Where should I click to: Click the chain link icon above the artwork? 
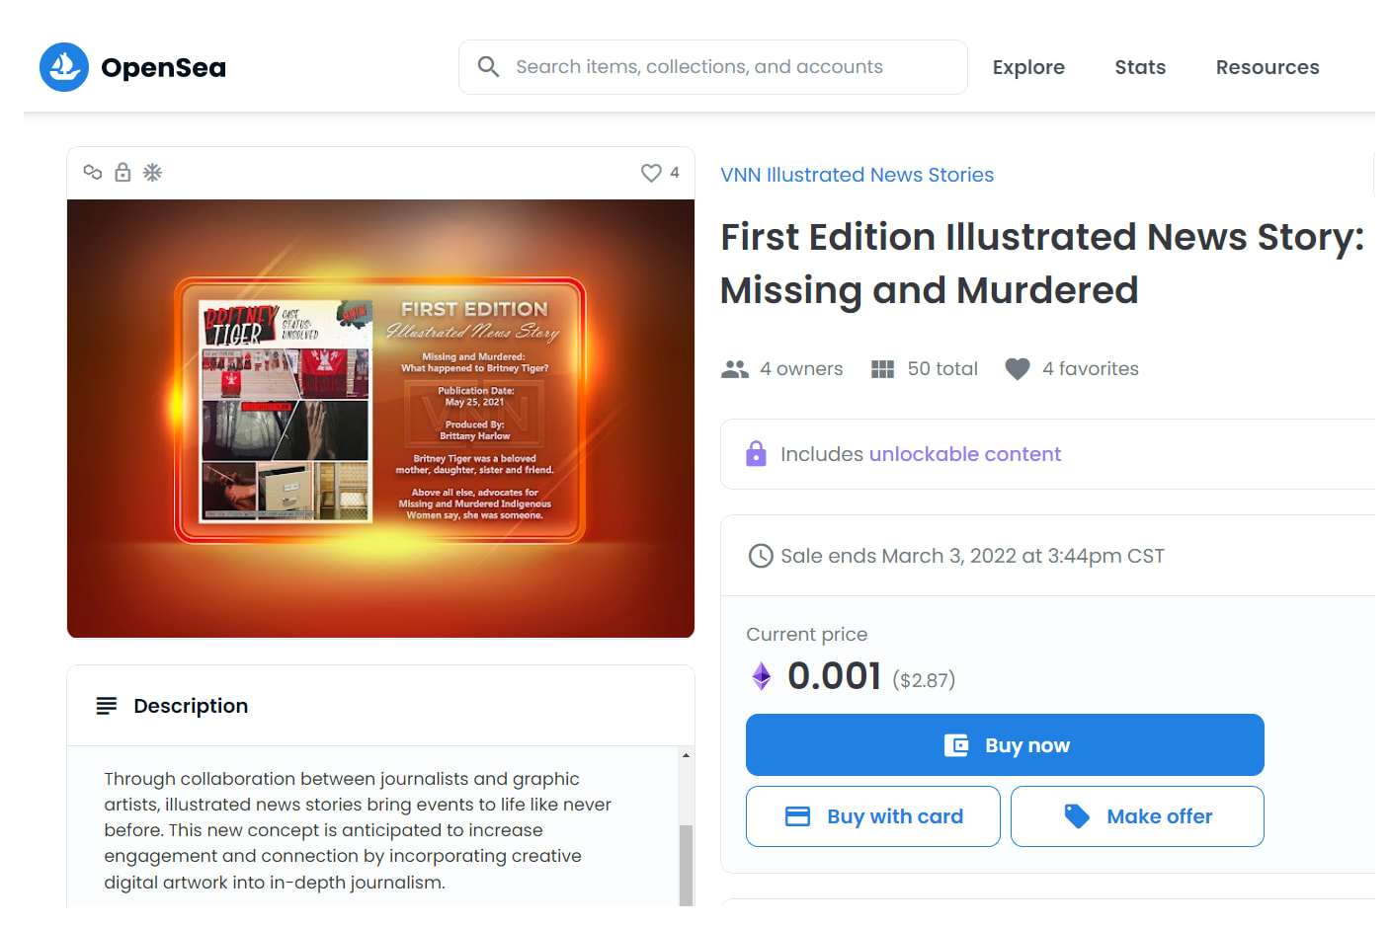pyautogui.click(x=93, y=172)
